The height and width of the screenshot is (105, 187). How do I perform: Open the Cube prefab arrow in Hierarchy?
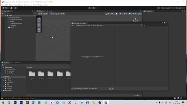coord(35,27)
